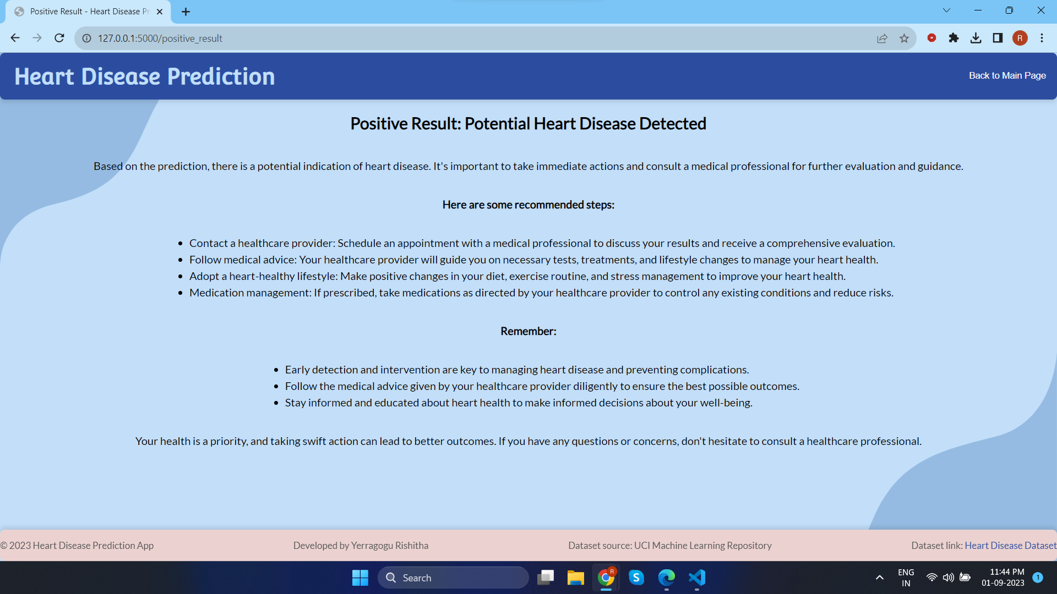Click the battery indicator in system tray
This screenshot has height=594, width=1057.
click(x=966, y=577)
